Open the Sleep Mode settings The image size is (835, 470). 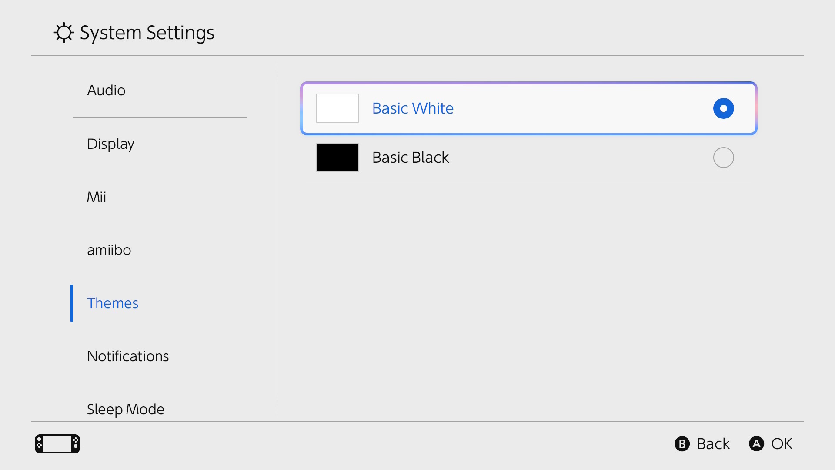tap(125, 409)
